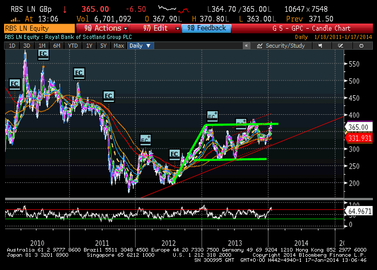Click the Daily label beside the date range
Viewport: 377px width, 270px height.
pyautogui.click(x=302, y=37)
